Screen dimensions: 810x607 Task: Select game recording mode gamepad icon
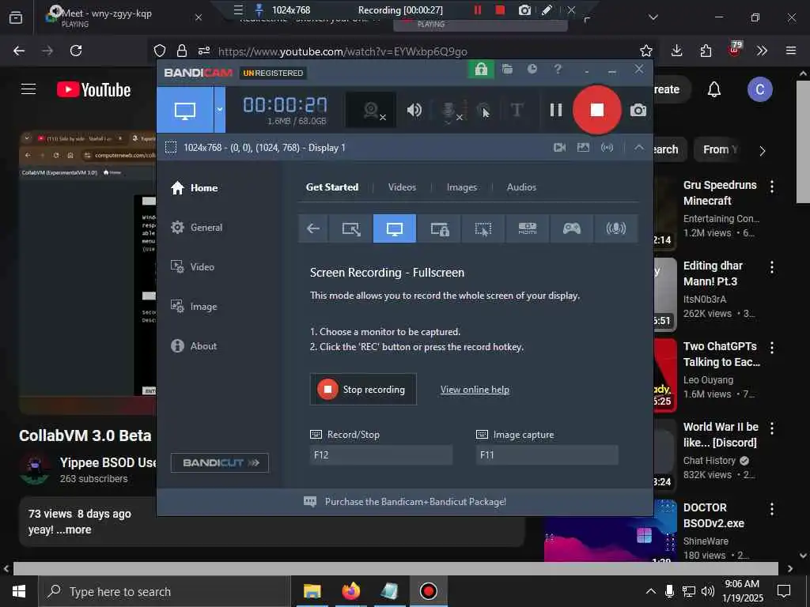572,228
